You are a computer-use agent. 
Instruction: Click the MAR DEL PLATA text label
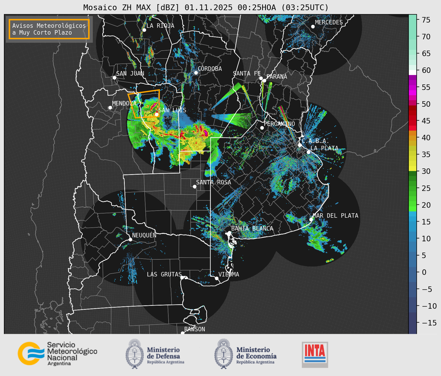click(x=335, y=215)
